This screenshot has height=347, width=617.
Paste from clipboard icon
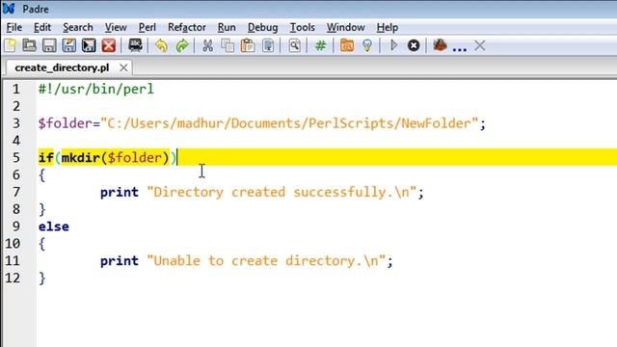point(248,45)
